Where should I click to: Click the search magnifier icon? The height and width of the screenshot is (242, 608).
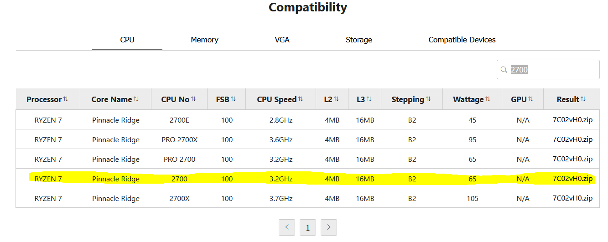pos(504,70)
